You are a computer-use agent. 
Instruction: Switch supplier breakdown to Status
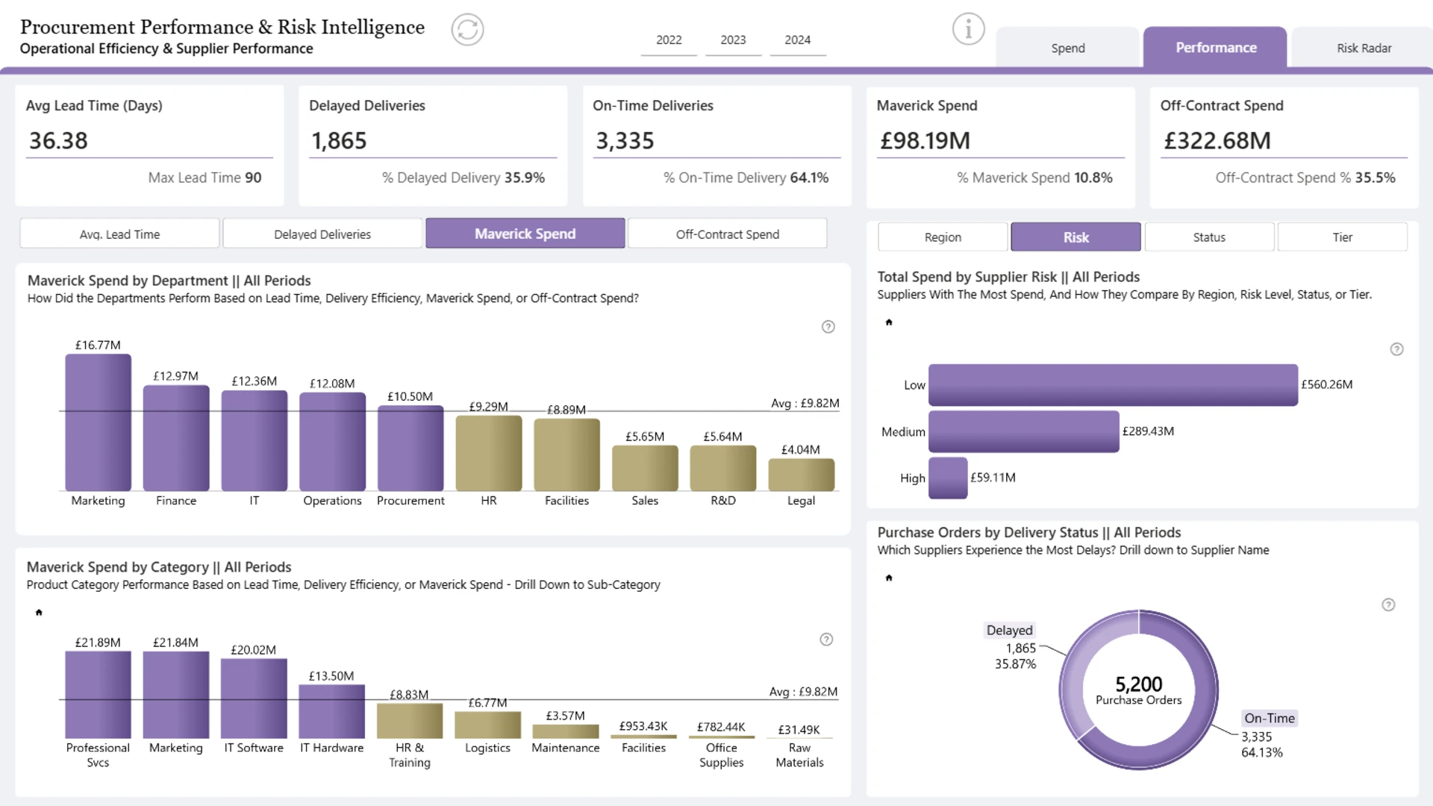[x=1209, y=237]
